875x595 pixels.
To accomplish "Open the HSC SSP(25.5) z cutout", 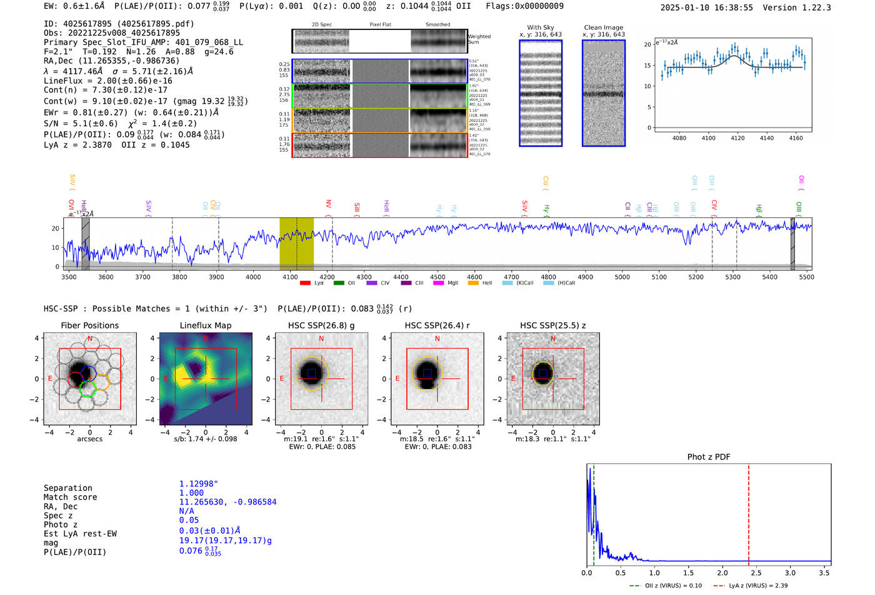I will point(553,379).
